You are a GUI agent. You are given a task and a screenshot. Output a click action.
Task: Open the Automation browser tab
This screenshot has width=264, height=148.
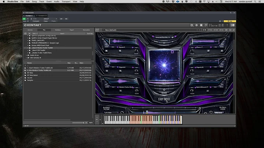[86, 30]
